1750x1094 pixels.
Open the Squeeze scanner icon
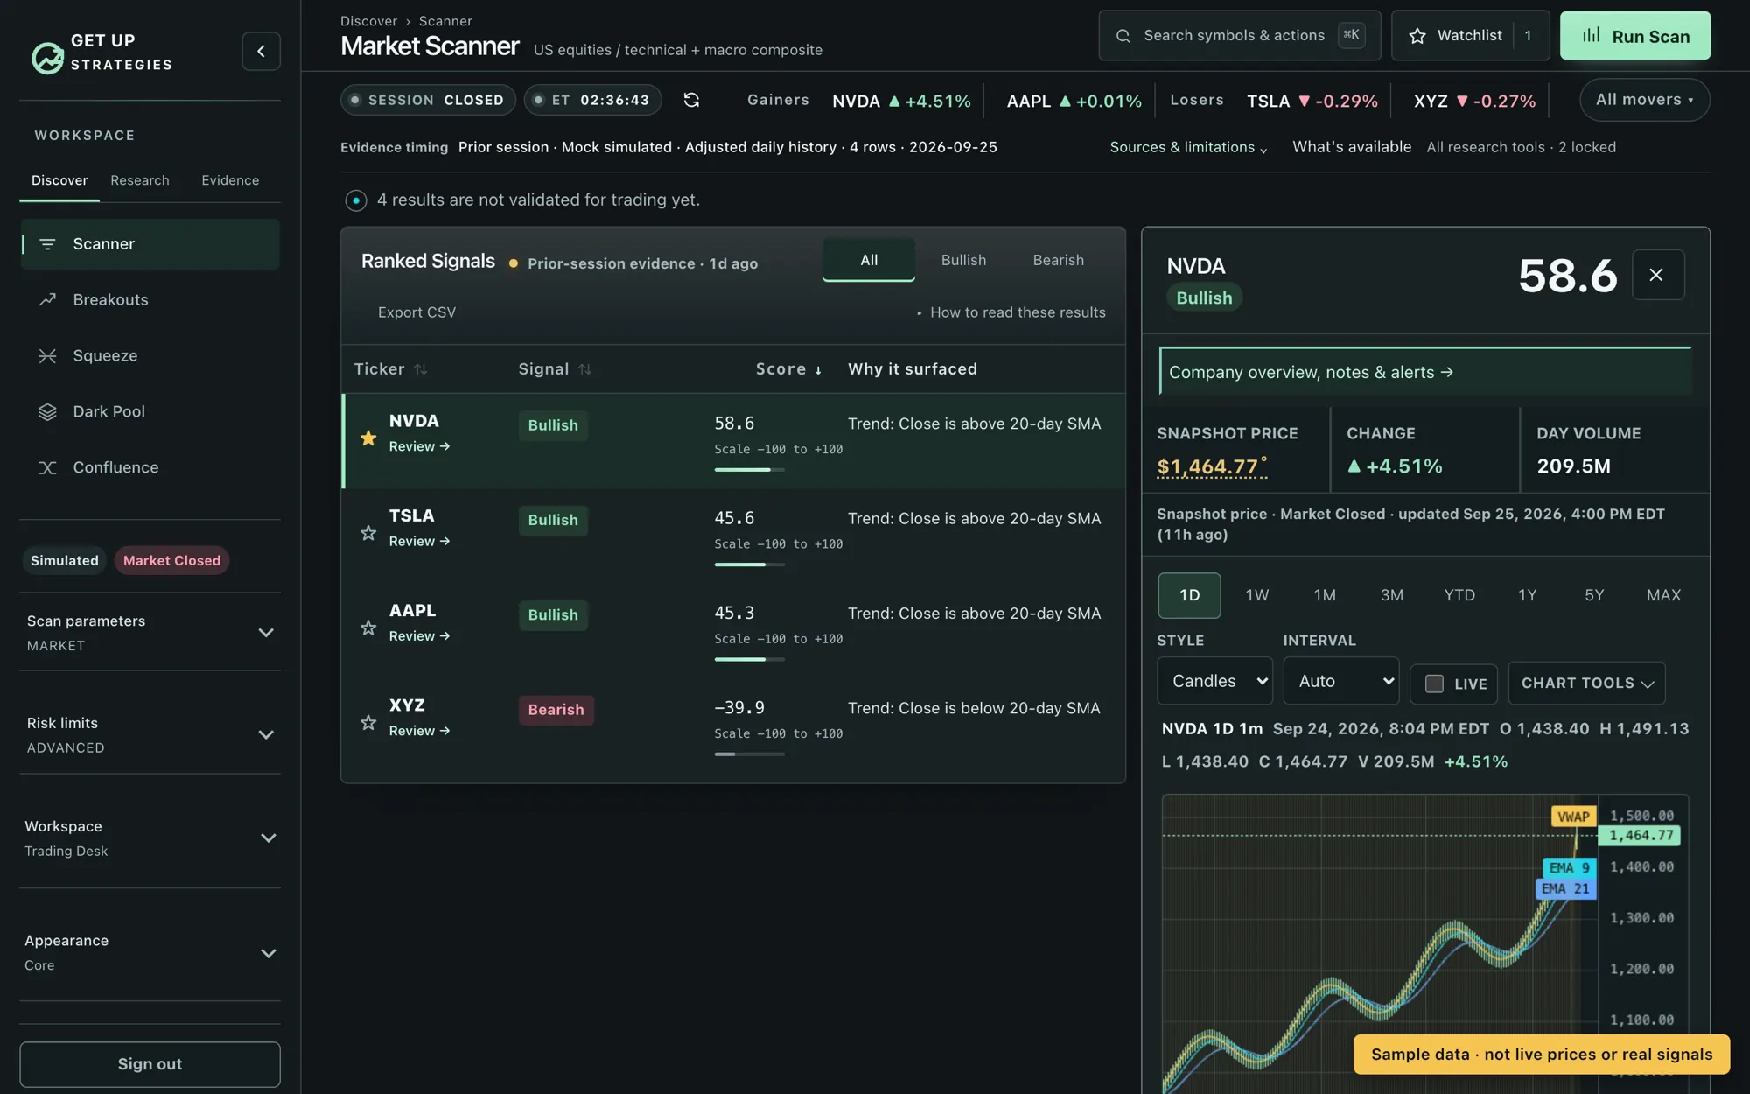click(x=47, y=356)
